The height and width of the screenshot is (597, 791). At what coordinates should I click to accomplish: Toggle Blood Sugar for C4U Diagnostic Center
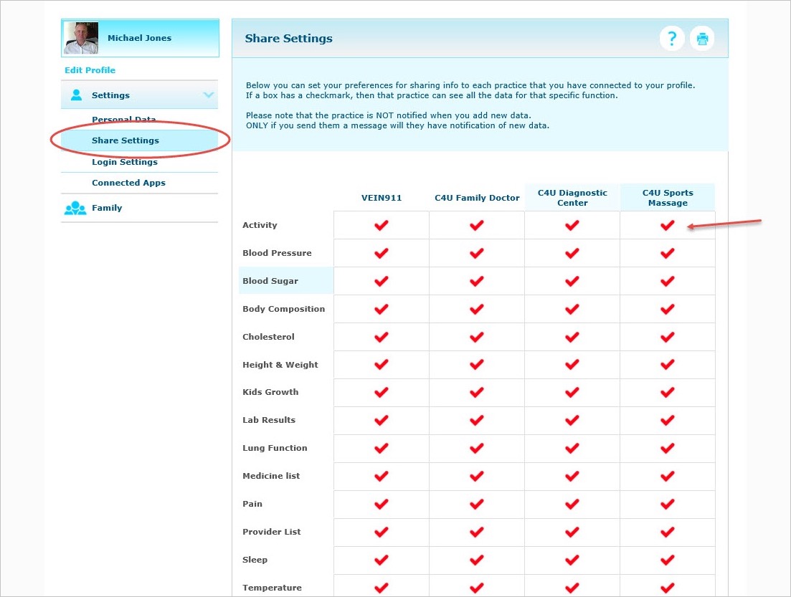(572, 281)
